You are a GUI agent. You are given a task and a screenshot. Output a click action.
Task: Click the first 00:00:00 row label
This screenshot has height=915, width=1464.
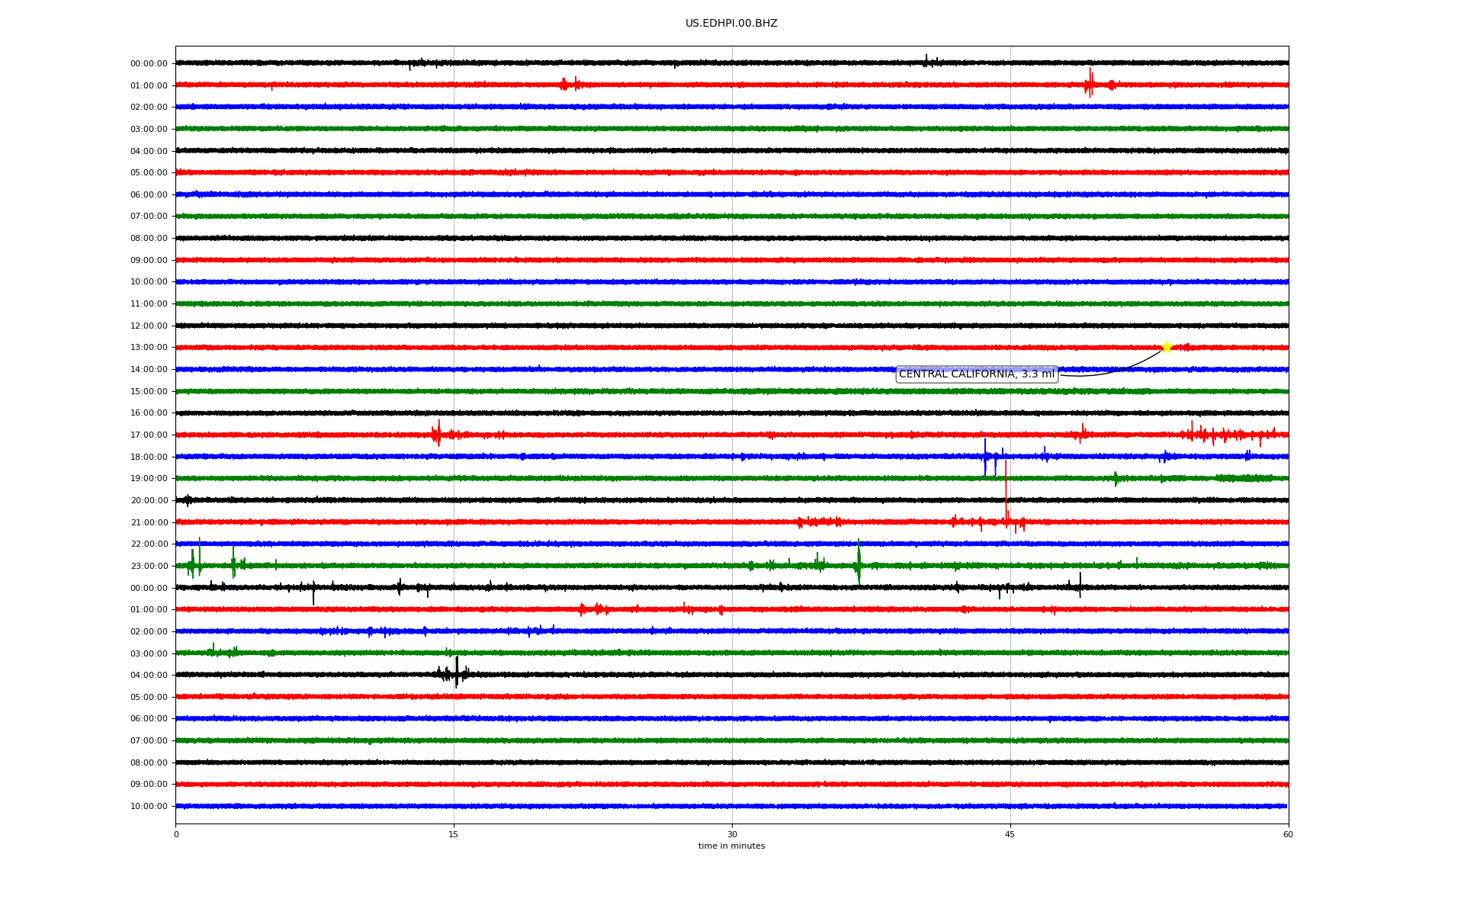point(149,64)
